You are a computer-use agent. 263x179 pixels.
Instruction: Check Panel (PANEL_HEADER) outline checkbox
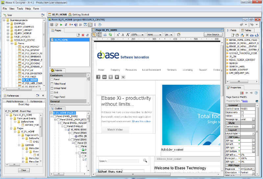click(x=62, y=123)
